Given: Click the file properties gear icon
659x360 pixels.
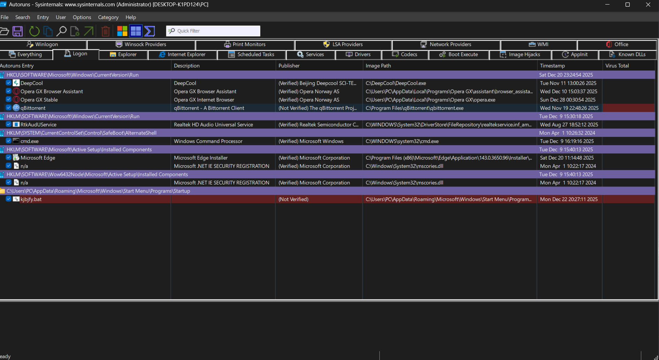Looking at the screenshot, I should (75, 31).
